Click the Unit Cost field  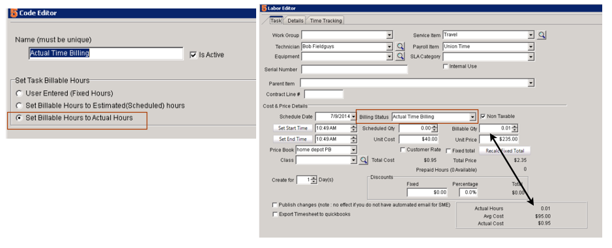[x=419, y=139]
